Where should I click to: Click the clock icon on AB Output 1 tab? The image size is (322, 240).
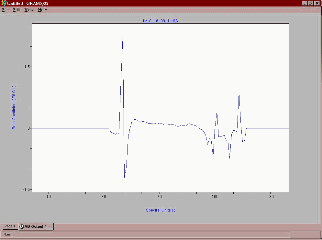pos(21,226)
